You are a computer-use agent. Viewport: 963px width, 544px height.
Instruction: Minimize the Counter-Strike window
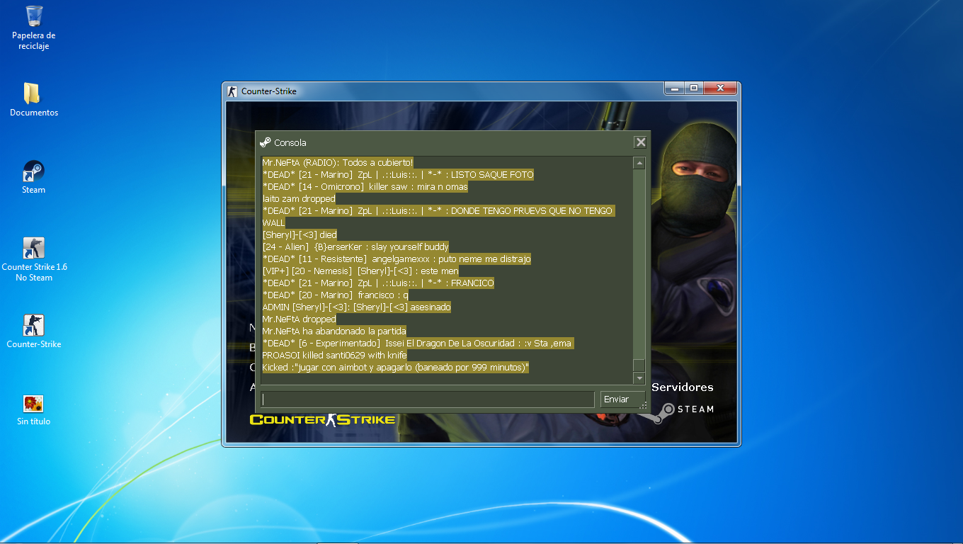[x=675, y=88]
